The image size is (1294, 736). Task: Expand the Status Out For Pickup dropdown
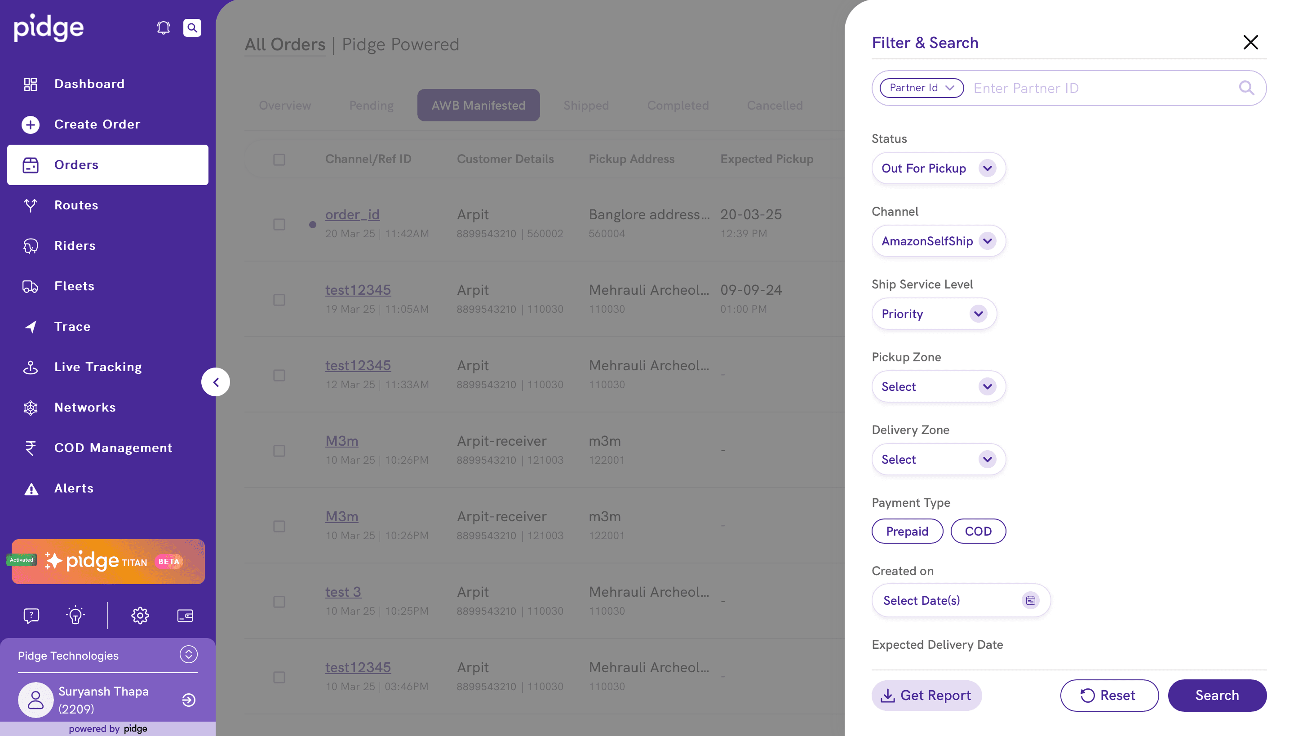coord(938,168)
